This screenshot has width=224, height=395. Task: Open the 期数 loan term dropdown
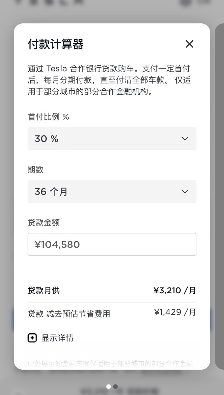coord(112,192)
